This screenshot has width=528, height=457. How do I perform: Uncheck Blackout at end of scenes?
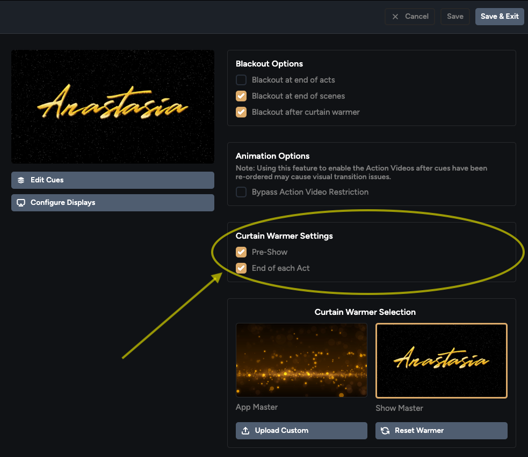(x=241, y=96)
